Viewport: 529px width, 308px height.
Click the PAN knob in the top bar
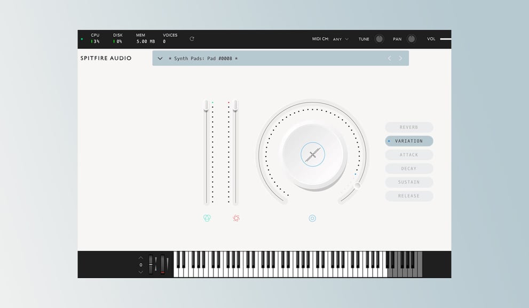[411, 38]
